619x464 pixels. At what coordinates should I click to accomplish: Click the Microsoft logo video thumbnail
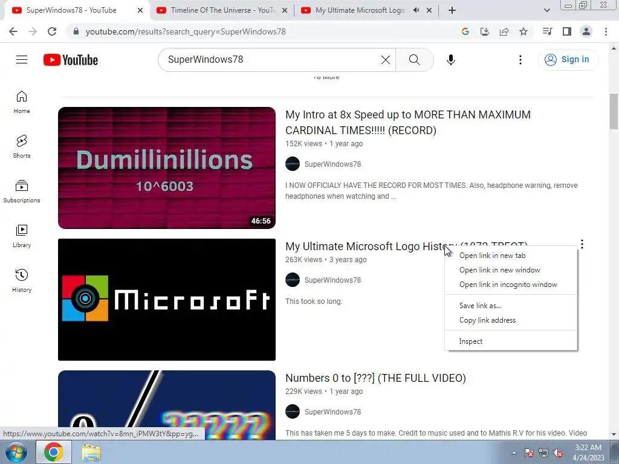(x=167, y=300)
